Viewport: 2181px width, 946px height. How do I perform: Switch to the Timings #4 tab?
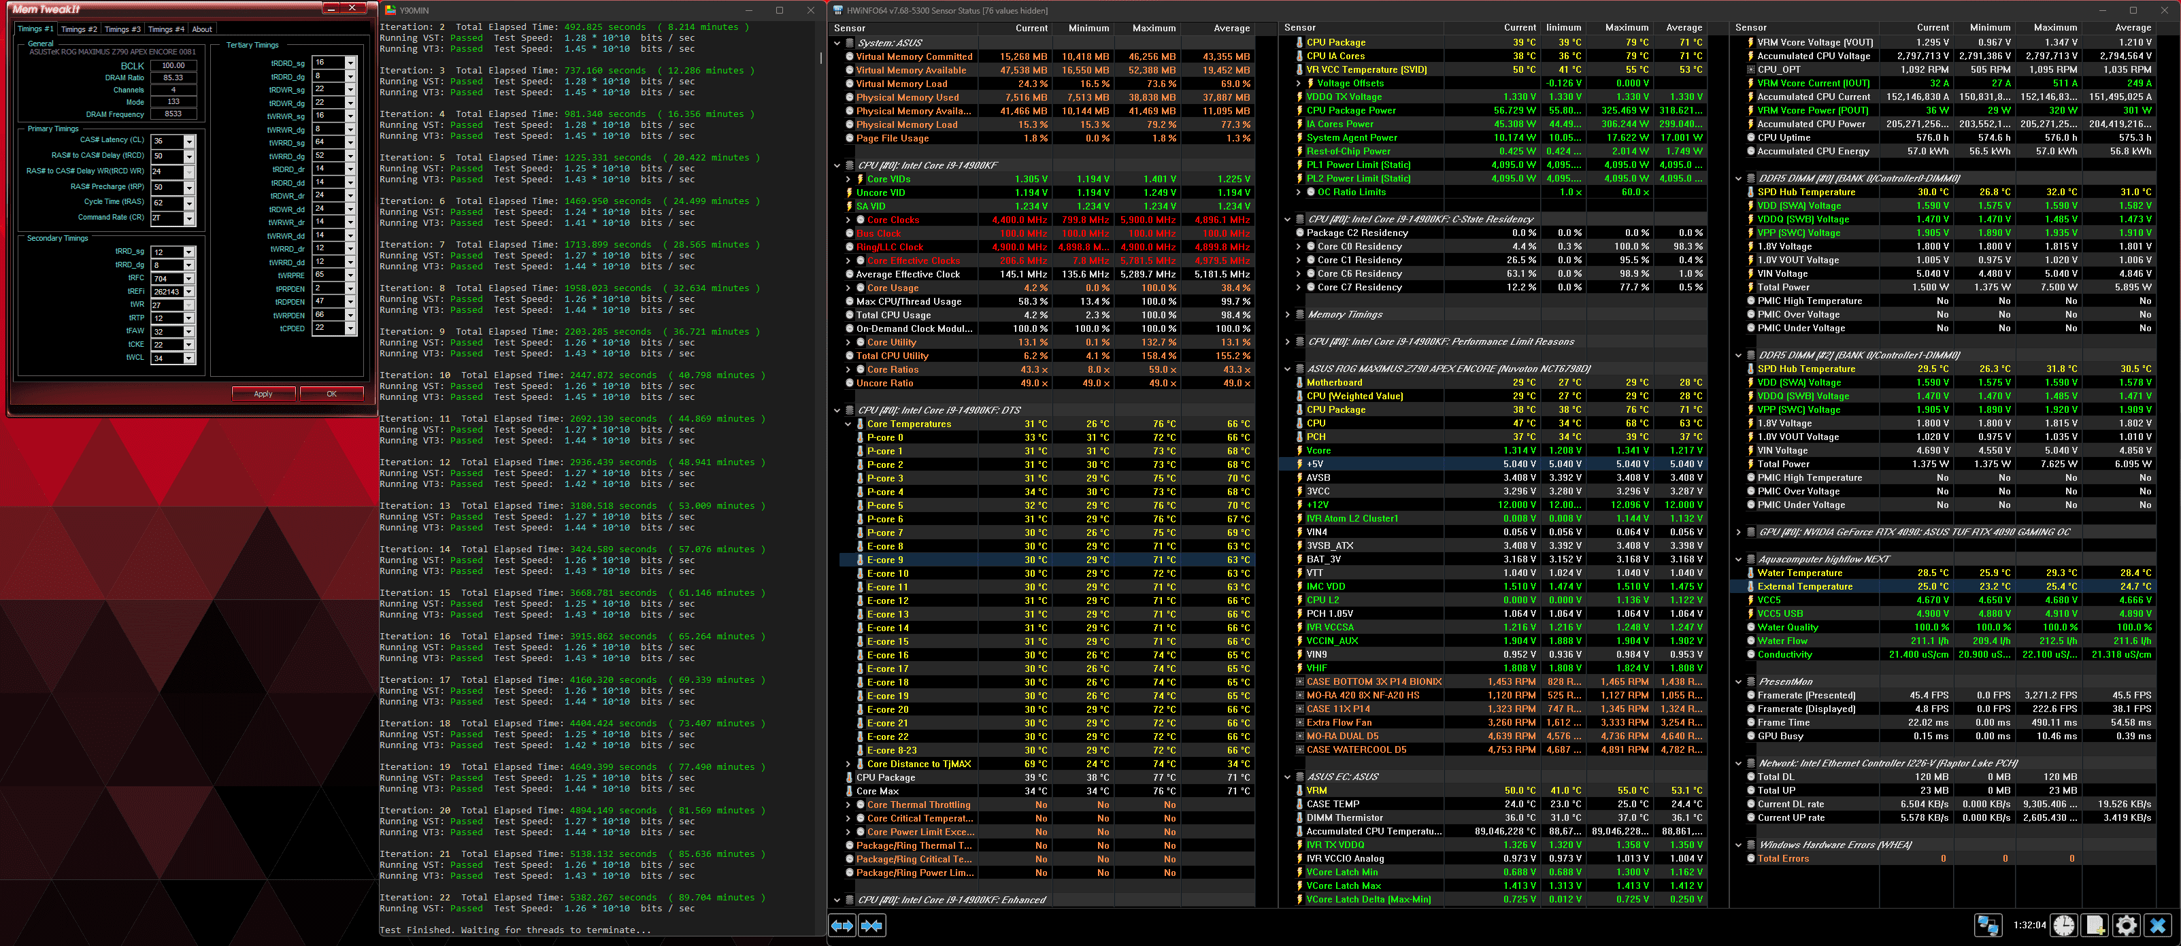click(x=166, y=29)
